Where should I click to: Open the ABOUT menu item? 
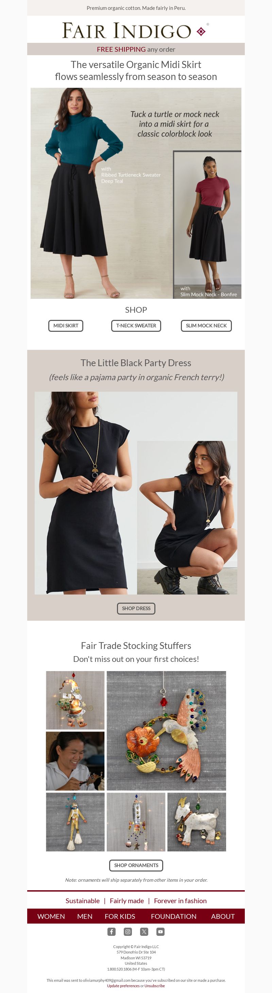(223, 916)
